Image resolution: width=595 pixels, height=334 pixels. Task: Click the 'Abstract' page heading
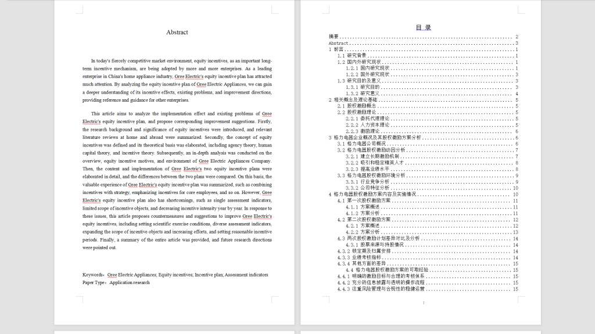tap(177, 33)
